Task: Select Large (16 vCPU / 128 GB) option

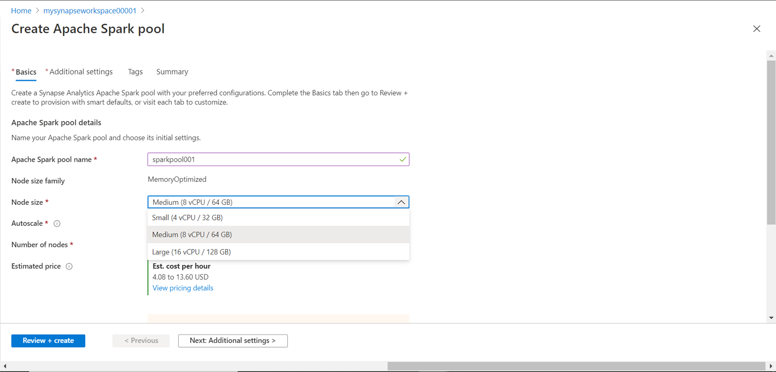Action: pos(279,252)
